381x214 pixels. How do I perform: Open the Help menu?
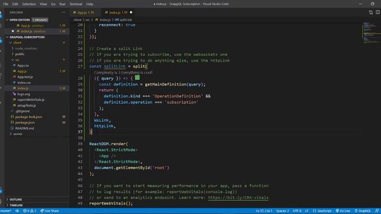click(90, 4)
